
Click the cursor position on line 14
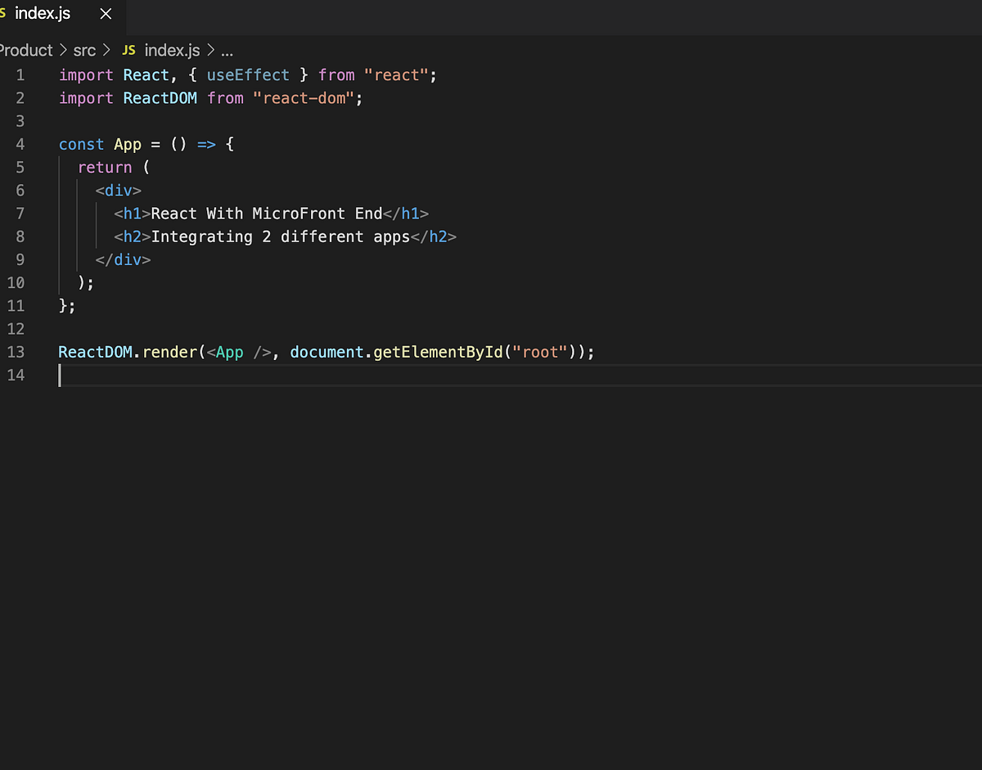point(60,375)
